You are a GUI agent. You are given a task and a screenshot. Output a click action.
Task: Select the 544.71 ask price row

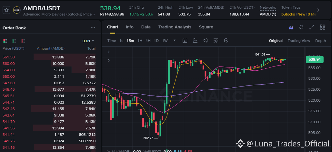click(x=49, y=102)
